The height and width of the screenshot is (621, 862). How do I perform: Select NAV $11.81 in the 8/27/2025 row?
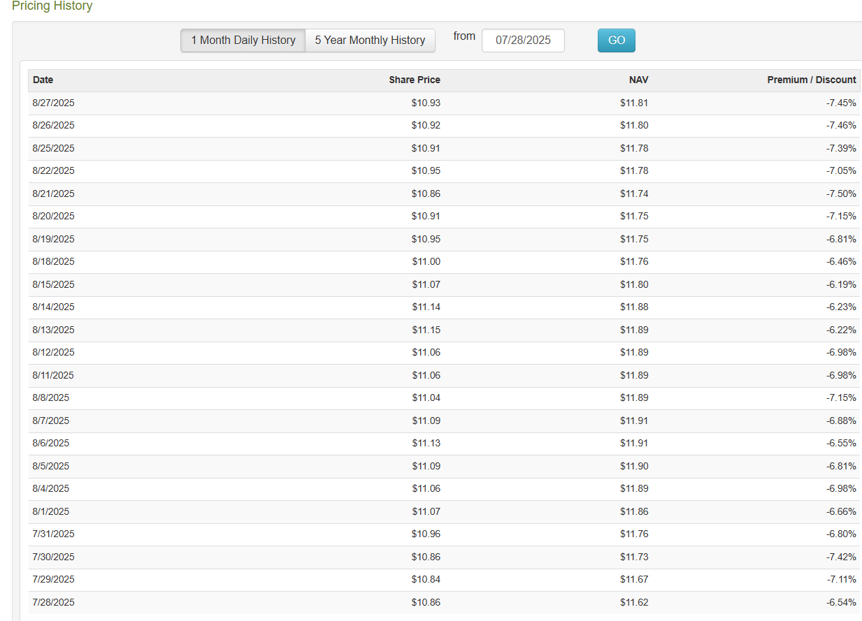[634, 103]
